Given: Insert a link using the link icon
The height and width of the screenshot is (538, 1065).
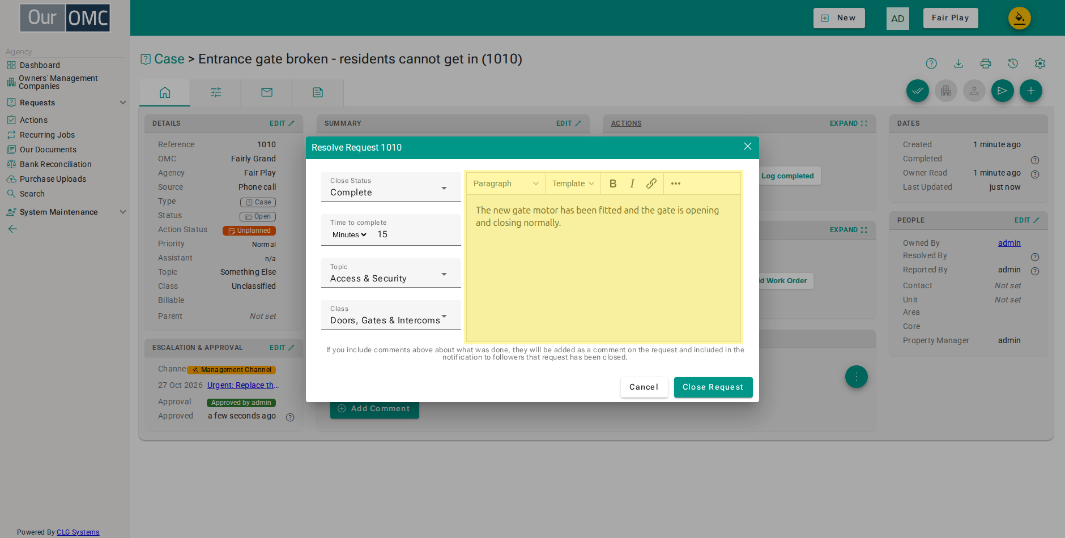Looking at the screenshot, I should pos(651,183).
